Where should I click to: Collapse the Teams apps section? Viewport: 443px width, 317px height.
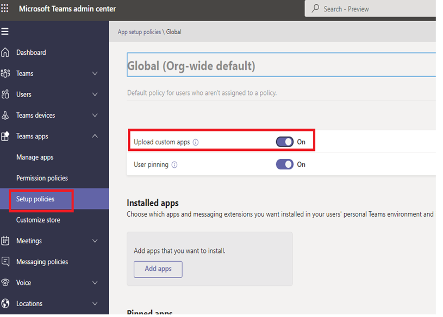(x=95, y=136)
